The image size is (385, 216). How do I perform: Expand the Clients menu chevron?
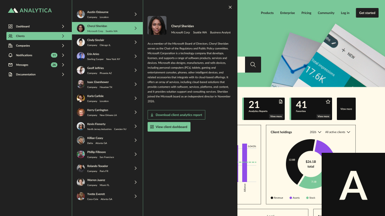[x=63, y=36]
